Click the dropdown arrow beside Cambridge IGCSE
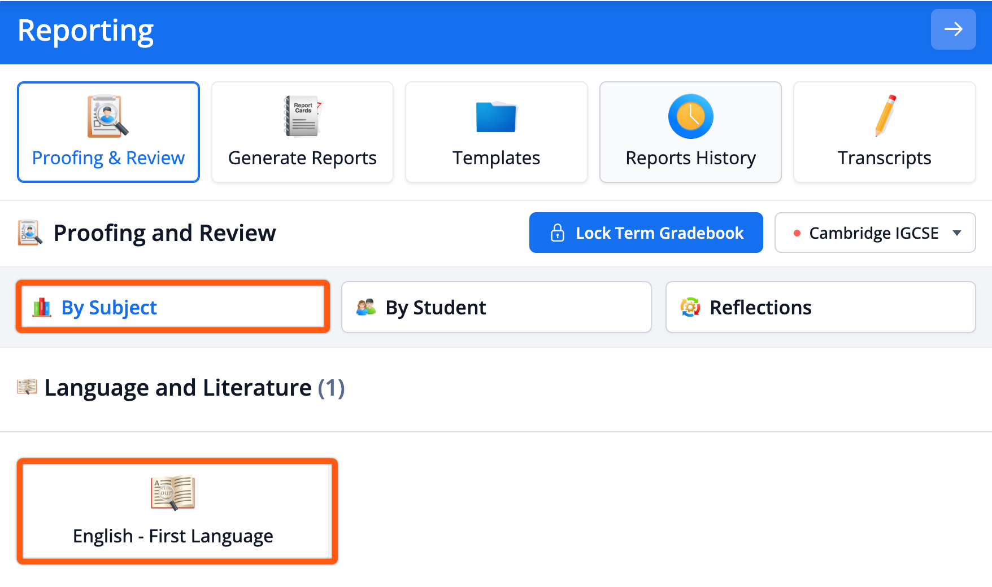Image resolution: width=992 pixels, height=587 pixels. pos(957,233)
